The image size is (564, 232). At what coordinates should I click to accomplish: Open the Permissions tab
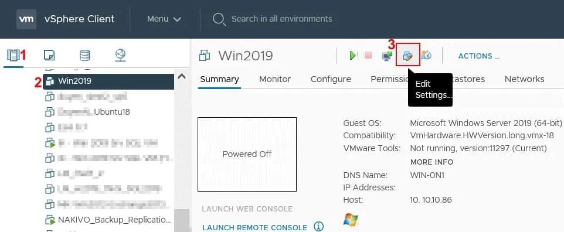tap(389, 79)
